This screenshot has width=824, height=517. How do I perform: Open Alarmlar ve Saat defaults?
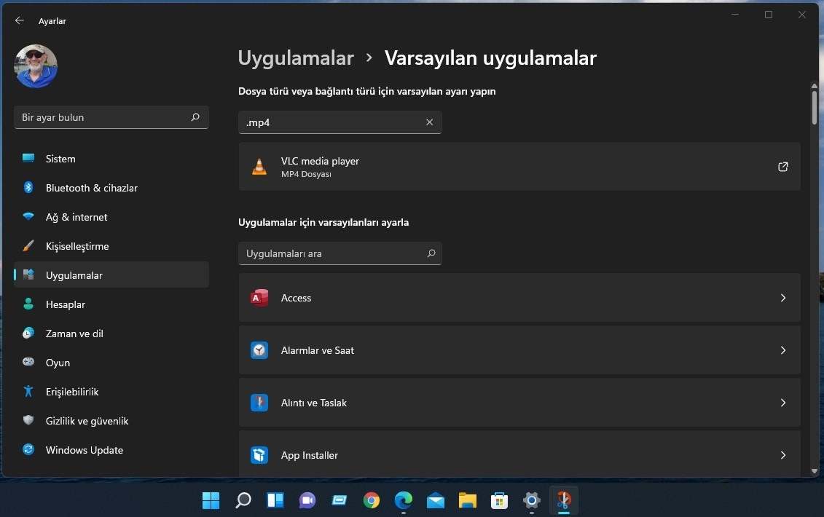click(519, 350)
